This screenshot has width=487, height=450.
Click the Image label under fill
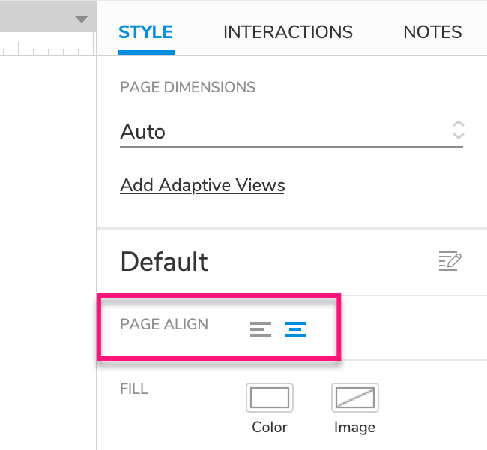coord(354,427)
